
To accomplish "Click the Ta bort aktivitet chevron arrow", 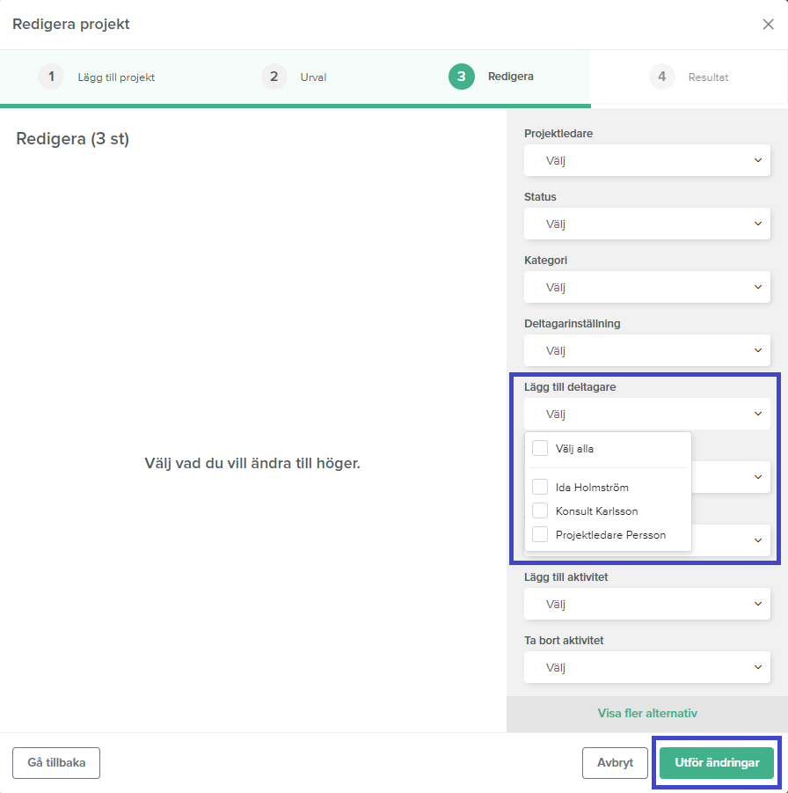I will tap(758, 668).
